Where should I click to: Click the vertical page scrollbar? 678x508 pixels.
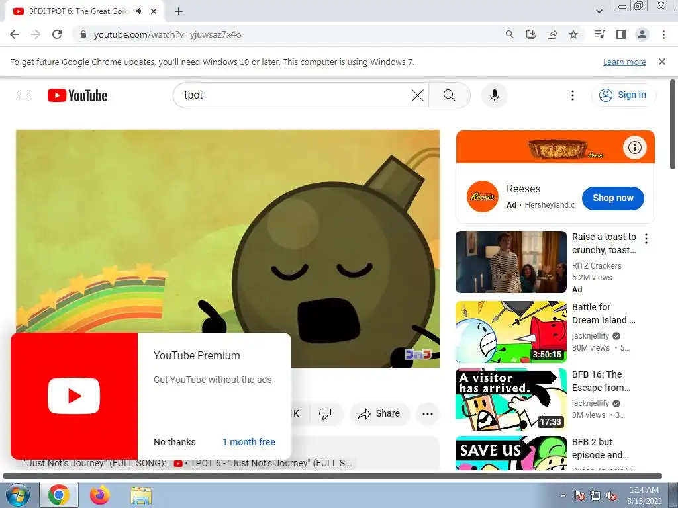point(673,124)
